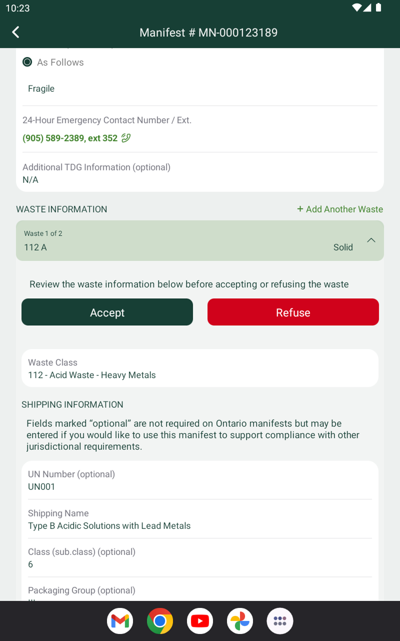Tap the back arrow icon
This screenshot has width=400, height=641.
tap(16, 32)
